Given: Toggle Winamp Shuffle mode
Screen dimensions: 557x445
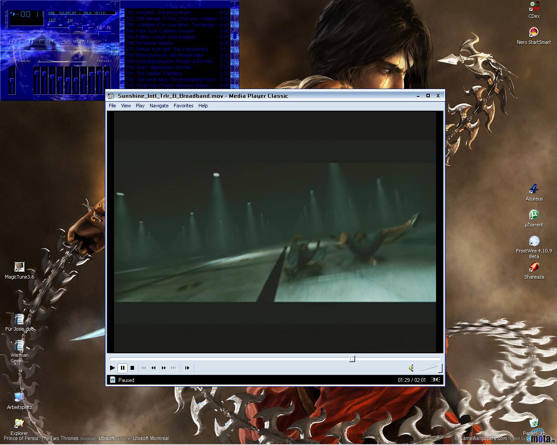Looking at the screenshot, I should 81,42.
